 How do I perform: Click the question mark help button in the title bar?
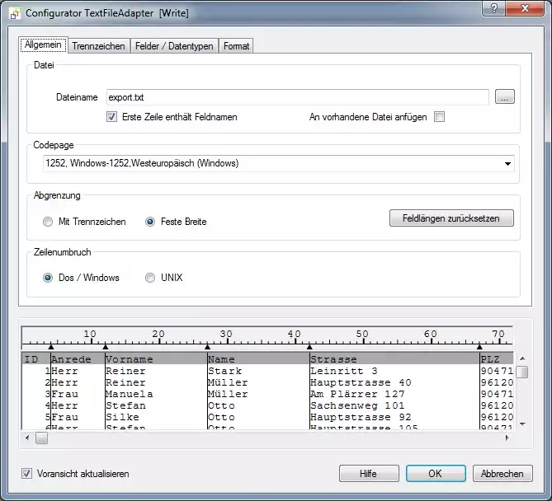click(493, 9)
